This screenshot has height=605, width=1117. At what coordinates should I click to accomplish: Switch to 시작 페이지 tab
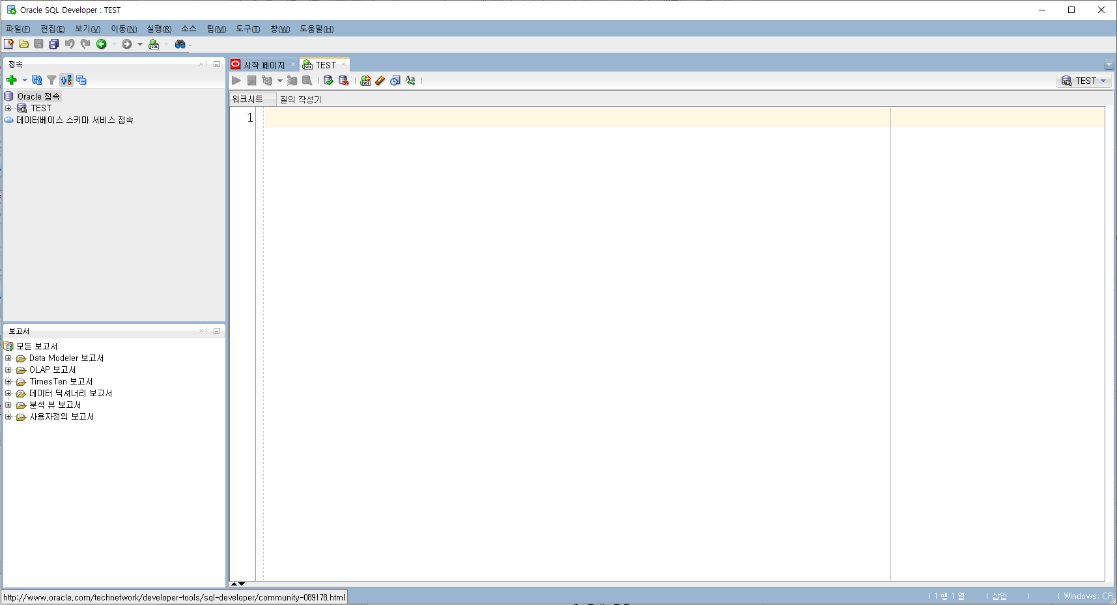click(264, 65)
